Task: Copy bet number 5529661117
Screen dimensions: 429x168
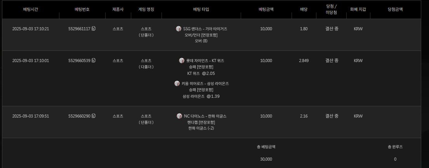Action: 94,28
